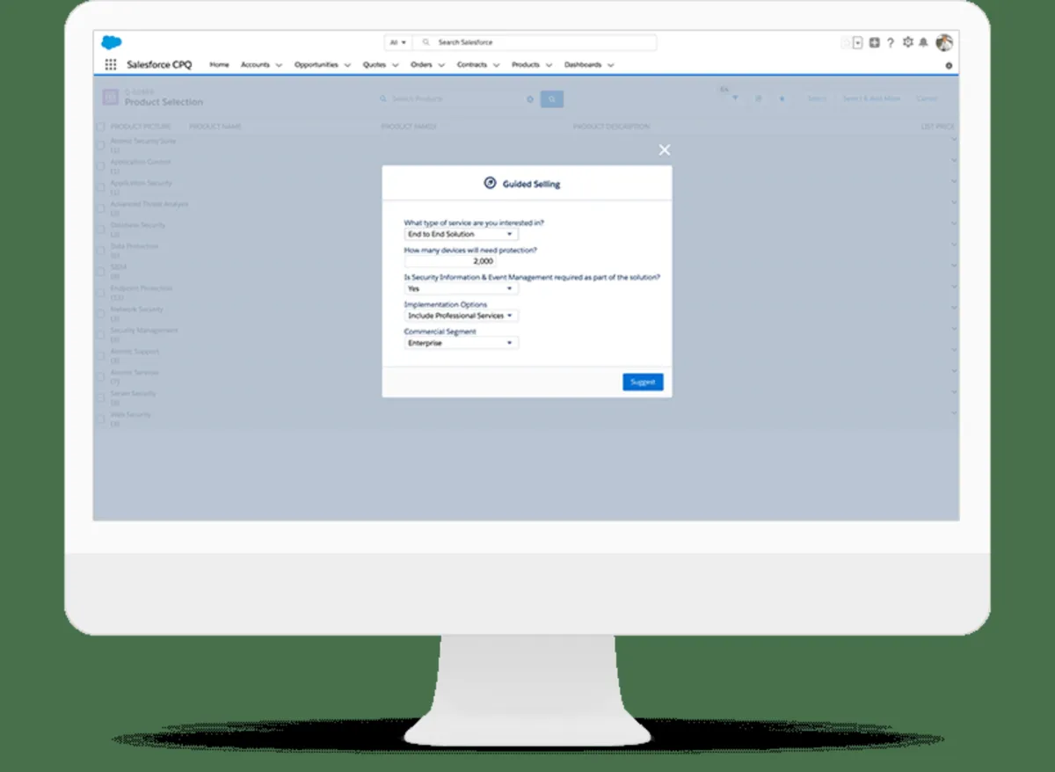Click the small edit pencil icon below navigation

(x=949, y=66)
